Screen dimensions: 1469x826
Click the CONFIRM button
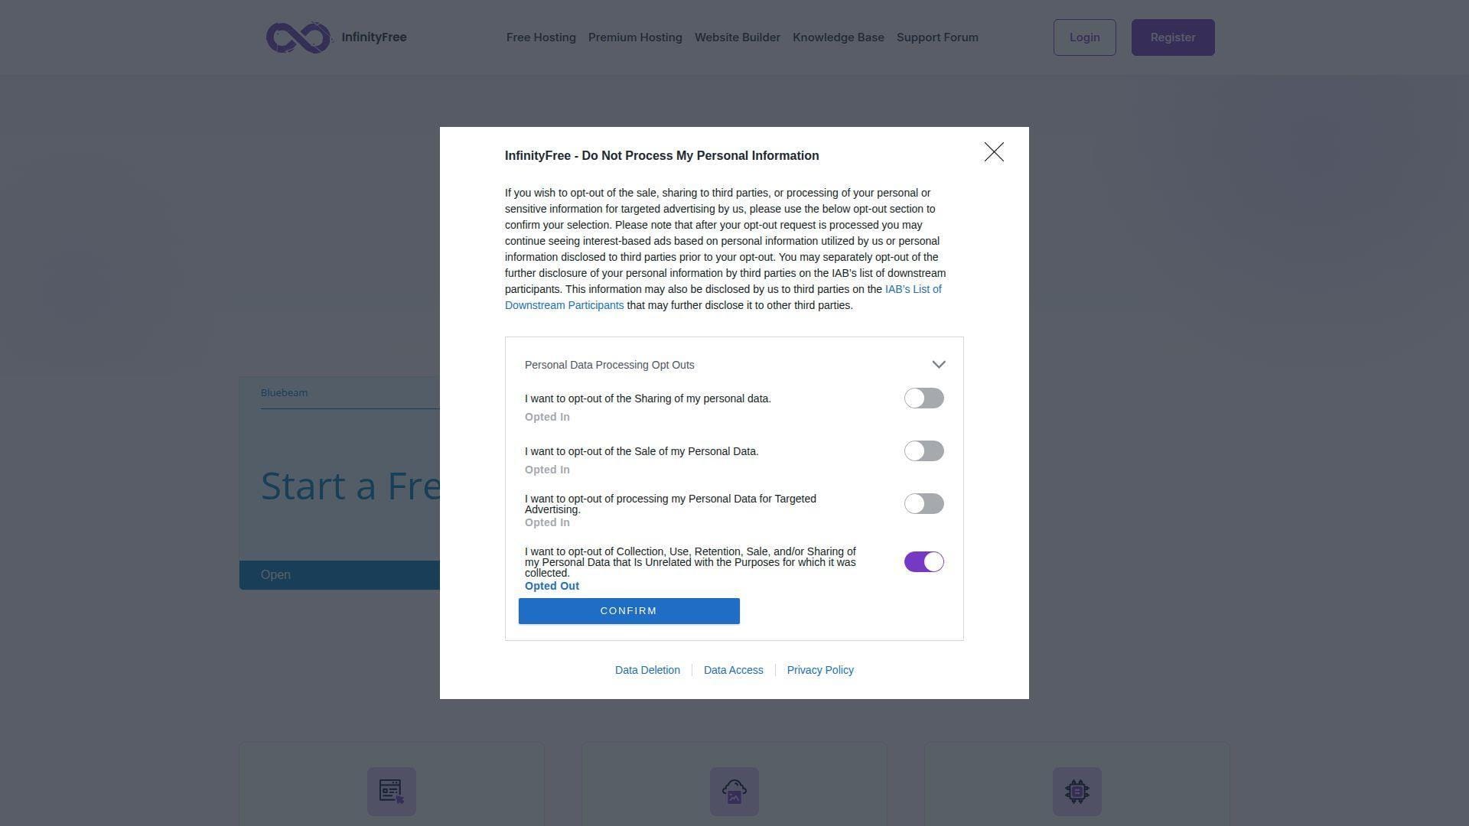[x=629, y=611]
